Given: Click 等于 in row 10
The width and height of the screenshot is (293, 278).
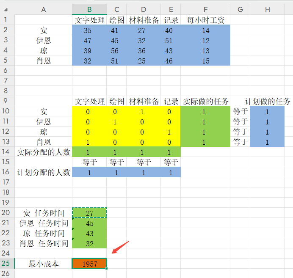Looking at the screenshot, I should pos(240,111).
